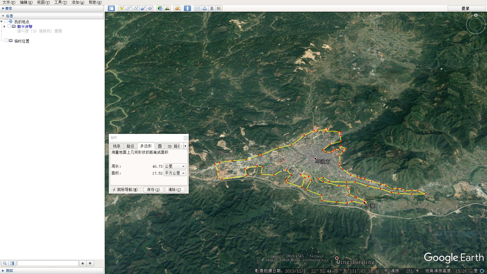
Task: Click the Add Polygon toolbar icon
Action: point(129,8)
